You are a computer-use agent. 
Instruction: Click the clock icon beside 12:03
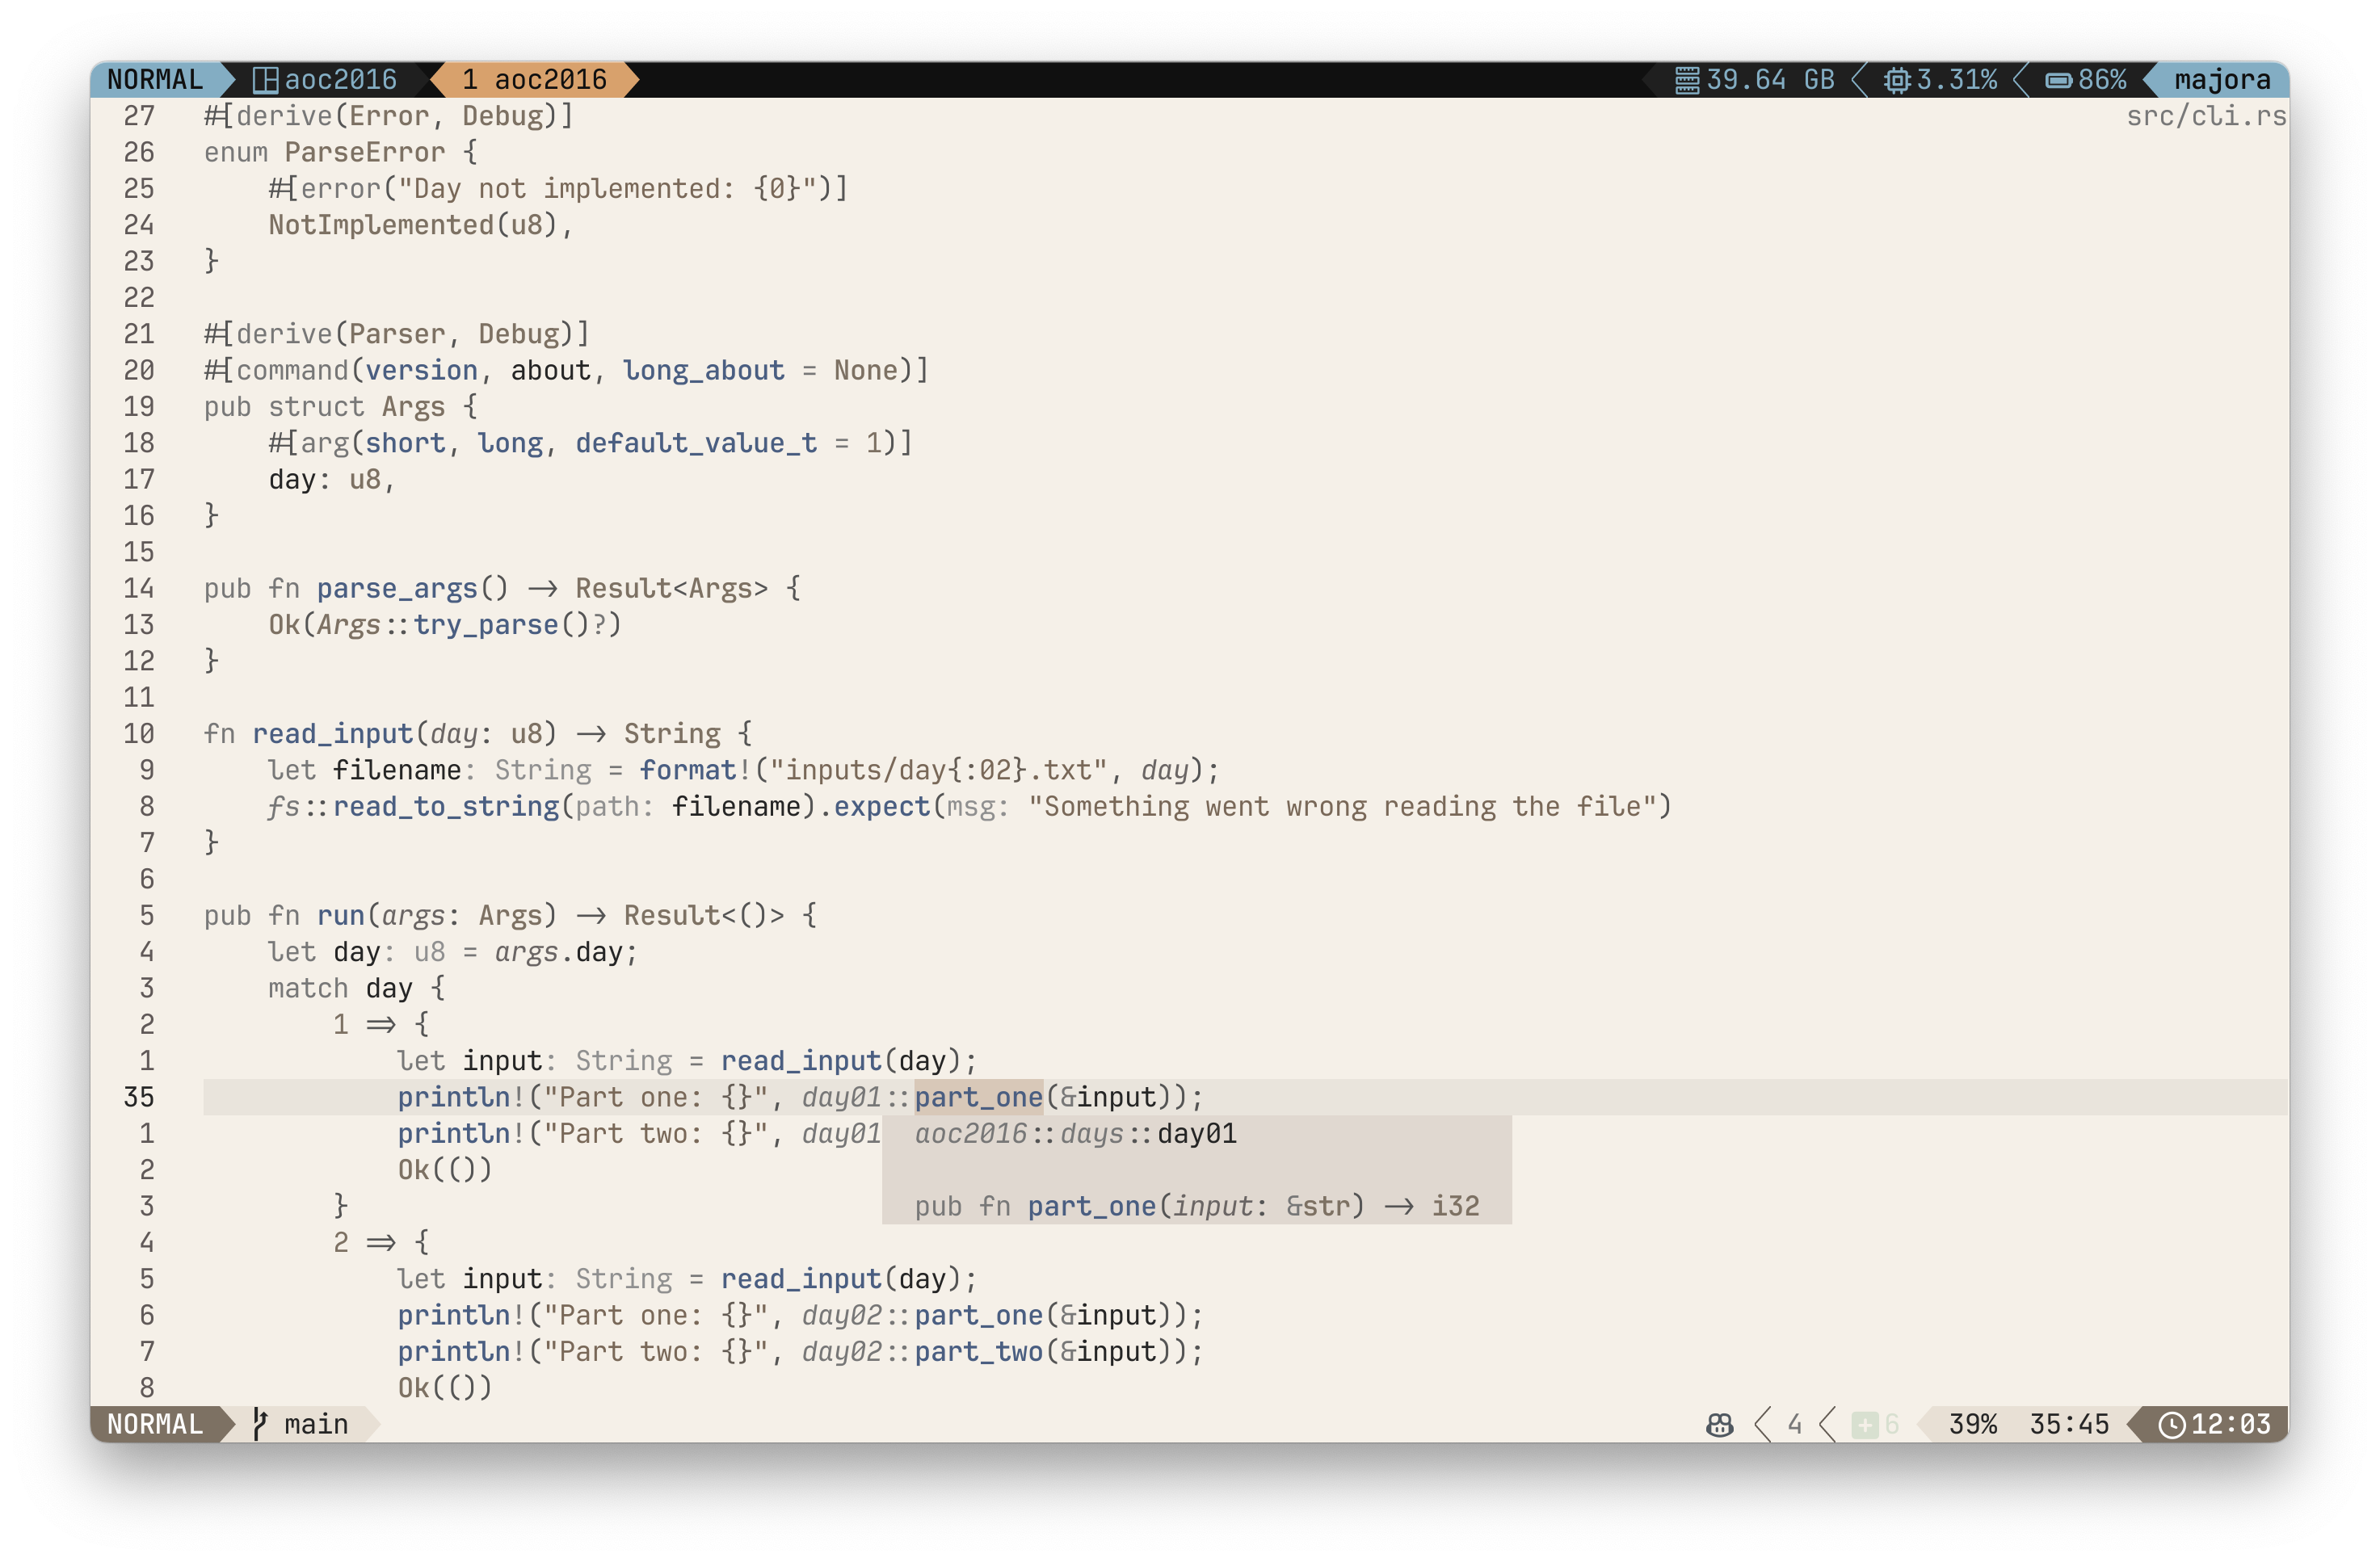tap(2171, 1424)
